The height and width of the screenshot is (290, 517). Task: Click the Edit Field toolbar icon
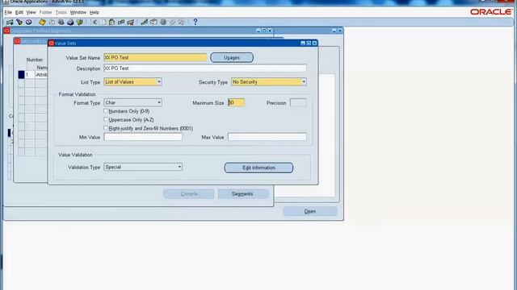tap(144, 22)
